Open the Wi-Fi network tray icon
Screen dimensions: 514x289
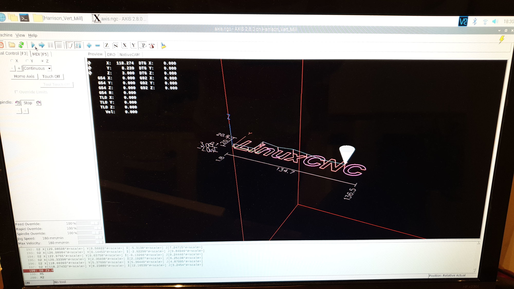[x=485, y=22]
